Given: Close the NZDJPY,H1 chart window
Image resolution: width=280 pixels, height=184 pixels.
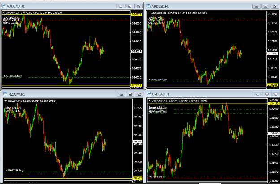Looking at the screenshot, I should click(x=139, y=94).
